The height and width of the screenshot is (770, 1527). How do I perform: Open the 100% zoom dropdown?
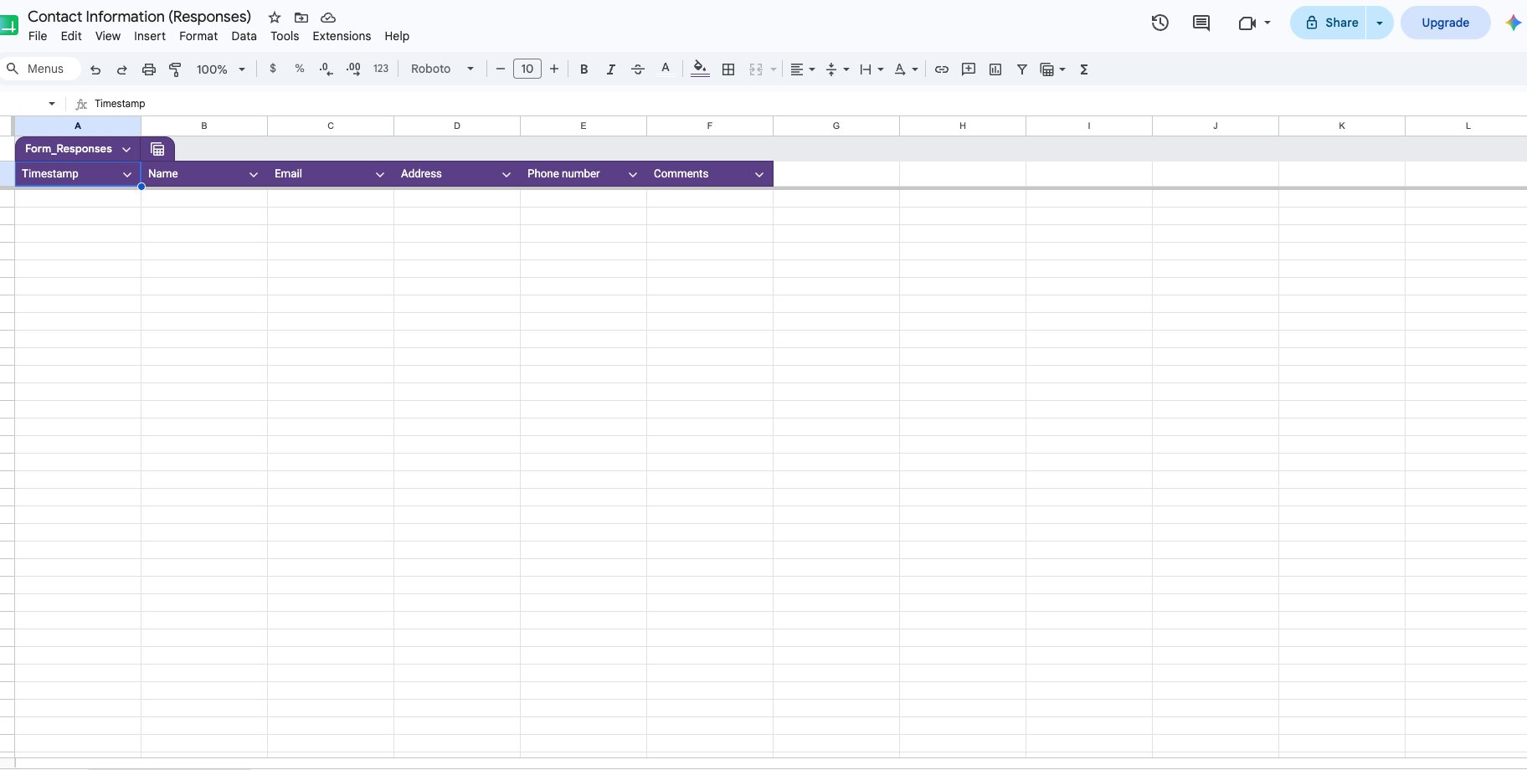coord(221,69)
